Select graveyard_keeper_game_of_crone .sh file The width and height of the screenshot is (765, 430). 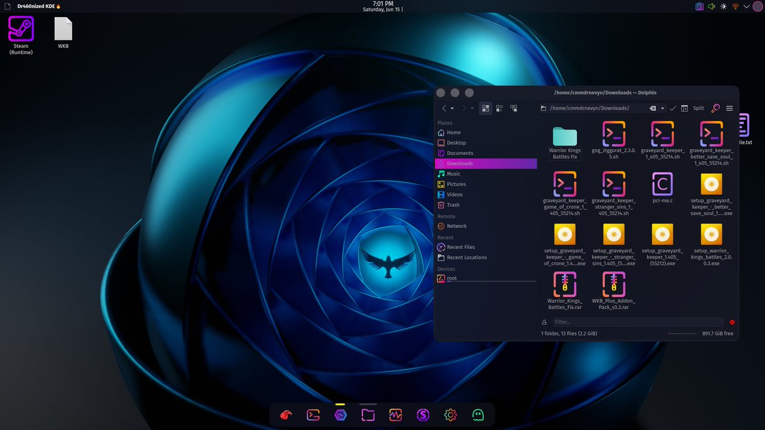565,194
